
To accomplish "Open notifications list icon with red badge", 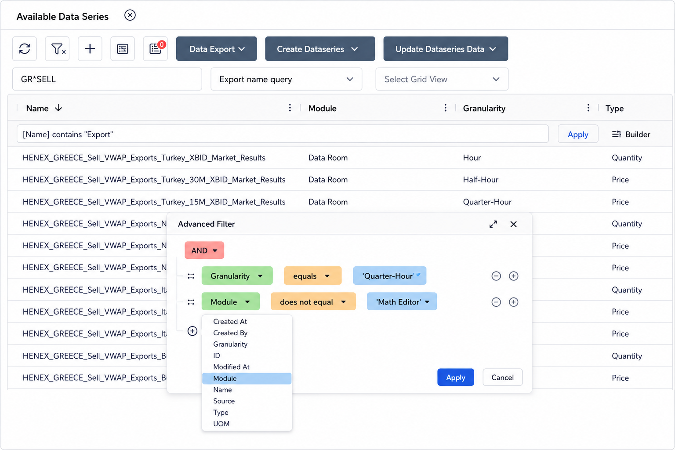I will 156,49.
